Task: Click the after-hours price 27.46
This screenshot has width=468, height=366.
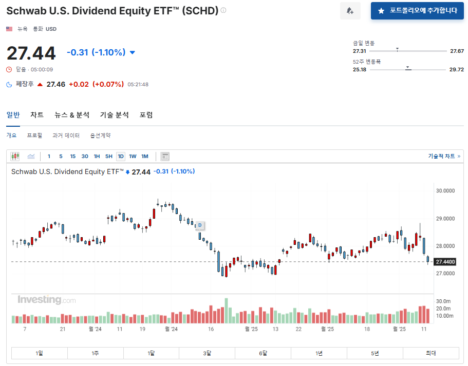Action: pos(56,84)
